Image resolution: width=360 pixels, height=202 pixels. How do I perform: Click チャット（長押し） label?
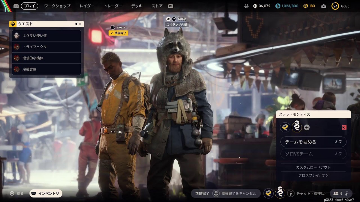[x=311, y=193]
